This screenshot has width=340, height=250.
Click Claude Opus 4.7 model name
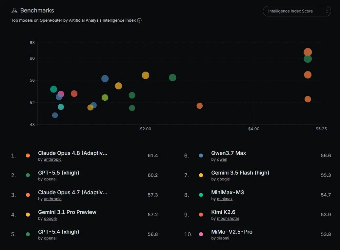point(73,193)
